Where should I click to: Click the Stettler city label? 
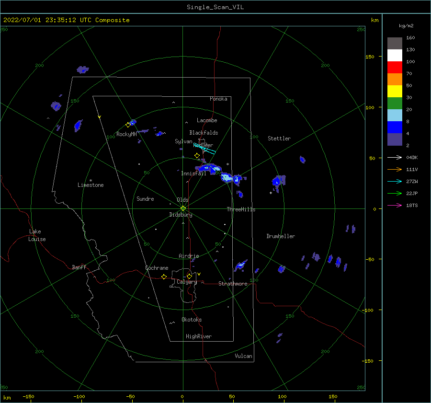tap(279, 138)
